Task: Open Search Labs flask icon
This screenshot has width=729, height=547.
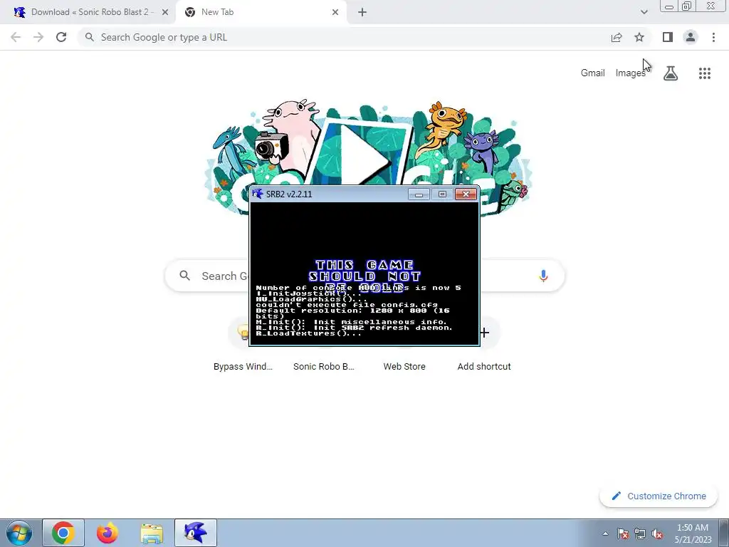Action: [x=671, y=73]
